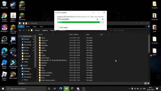Image resolution: width=161 pixels, height=91 pixels.
Task: Expand More details in copy dialog
Action: [x=63, y=28]
